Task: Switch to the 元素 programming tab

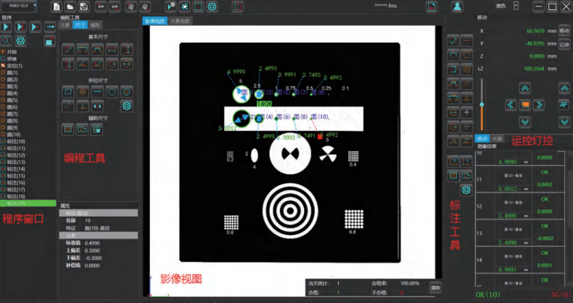Action: 65,25
